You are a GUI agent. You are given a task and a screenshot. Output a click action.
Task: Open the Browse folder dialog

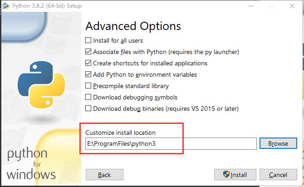[x=278, y=143]
